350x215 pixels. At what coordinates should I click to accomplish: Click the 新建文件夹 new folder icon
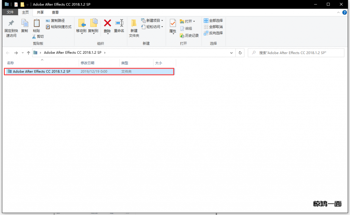tap(134, 24)
